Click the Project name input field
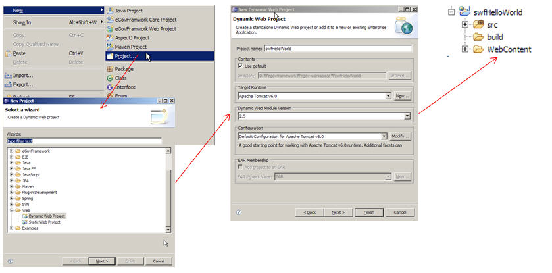 (337, 48)
